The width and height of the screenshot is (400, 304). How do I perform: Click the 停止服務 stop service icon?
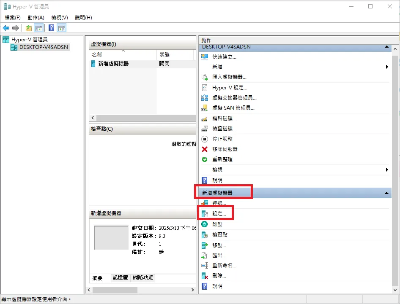[205, 139]
